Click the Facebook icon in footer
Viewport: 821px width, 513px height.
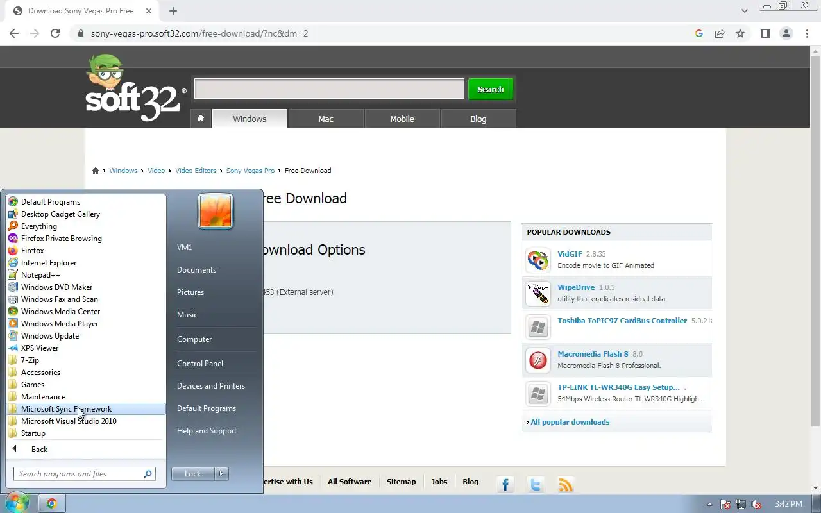(505, 484)
